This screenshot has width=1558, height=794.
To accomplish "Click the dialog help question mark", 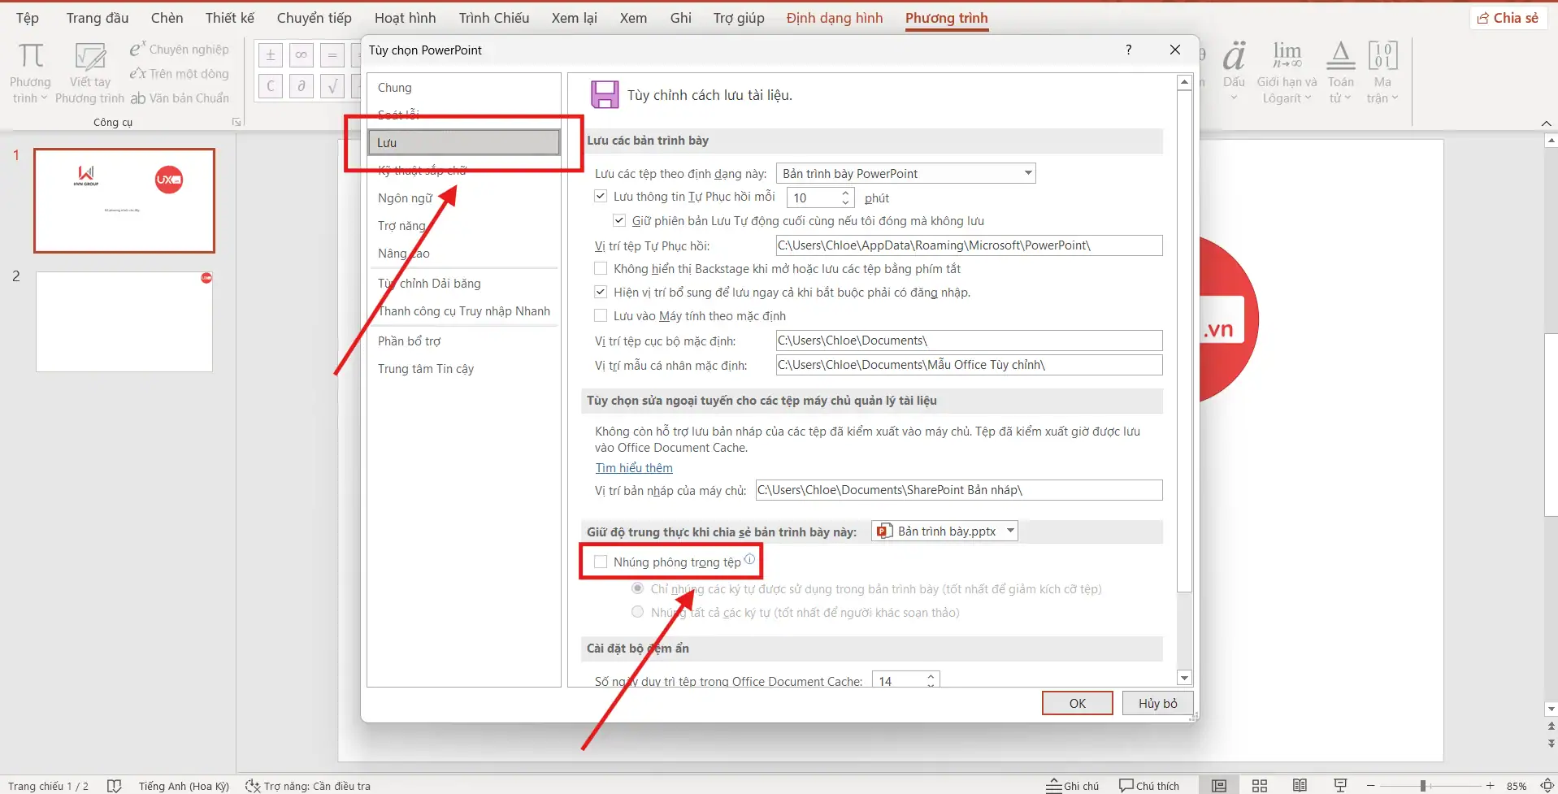I will [1128, 50].
